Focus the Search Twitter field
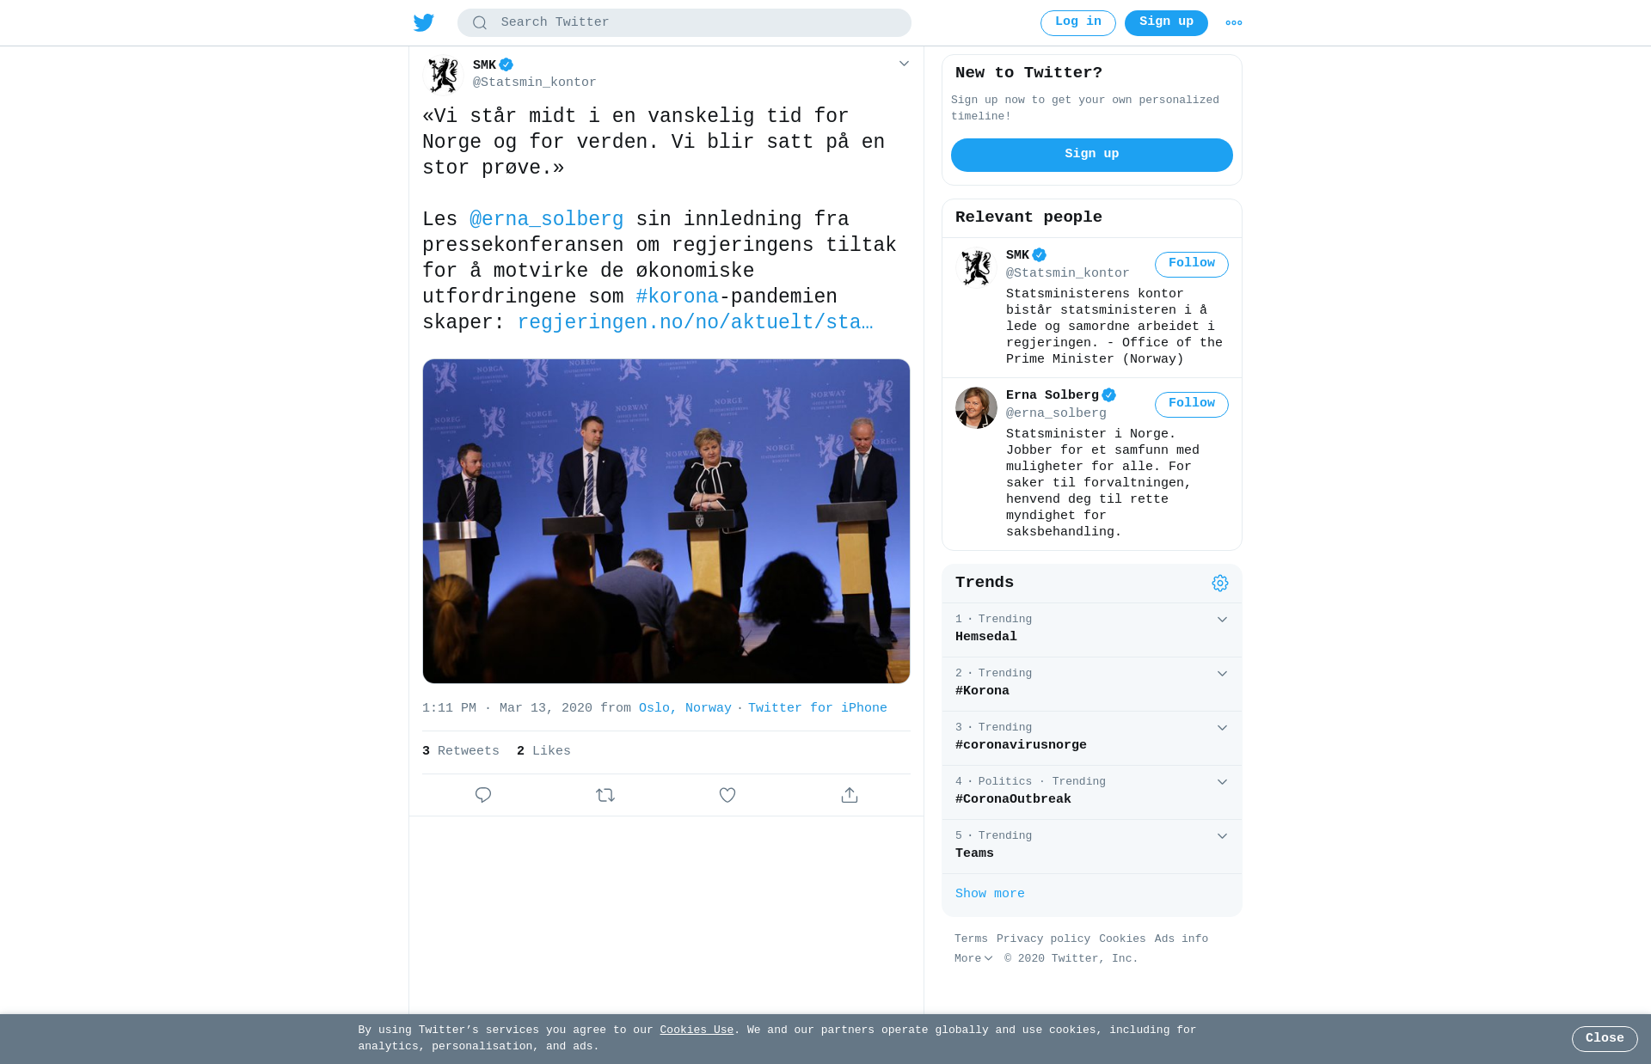1651x1064 pixels. [x=684, y=22]
